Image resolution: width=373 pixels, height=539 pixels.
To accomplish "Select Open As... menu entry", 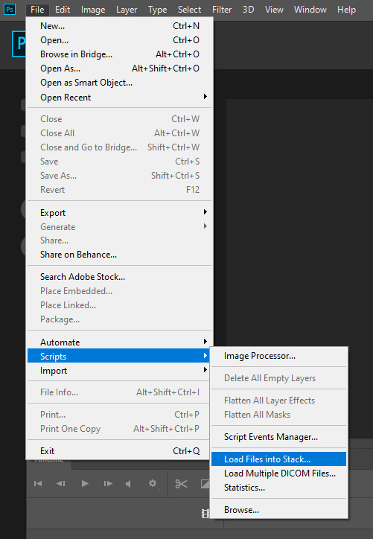I will click(119, 68).
